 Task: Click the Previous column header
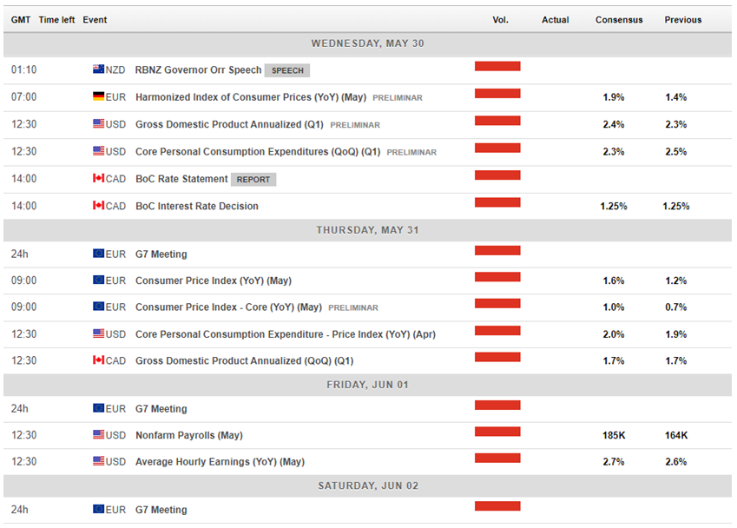coord(682,20)
